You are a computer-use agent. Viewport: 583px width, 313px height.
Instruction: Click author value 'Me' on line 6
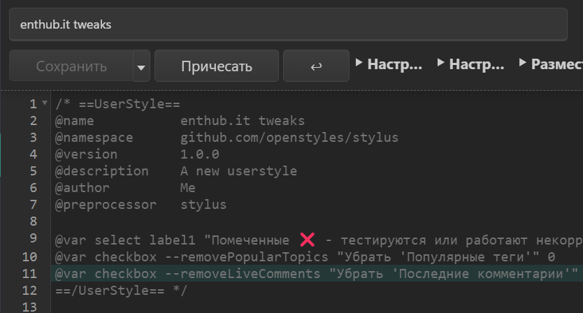tap(188, 188)
